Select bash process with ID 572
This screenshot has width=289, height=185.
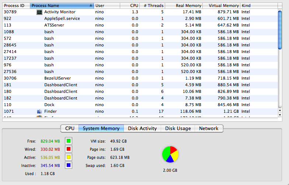tap(140, 38)
